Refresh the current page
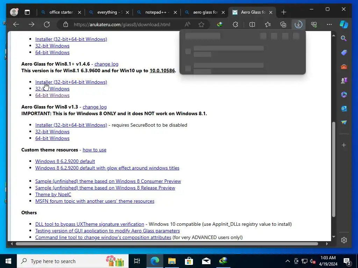 47,24
